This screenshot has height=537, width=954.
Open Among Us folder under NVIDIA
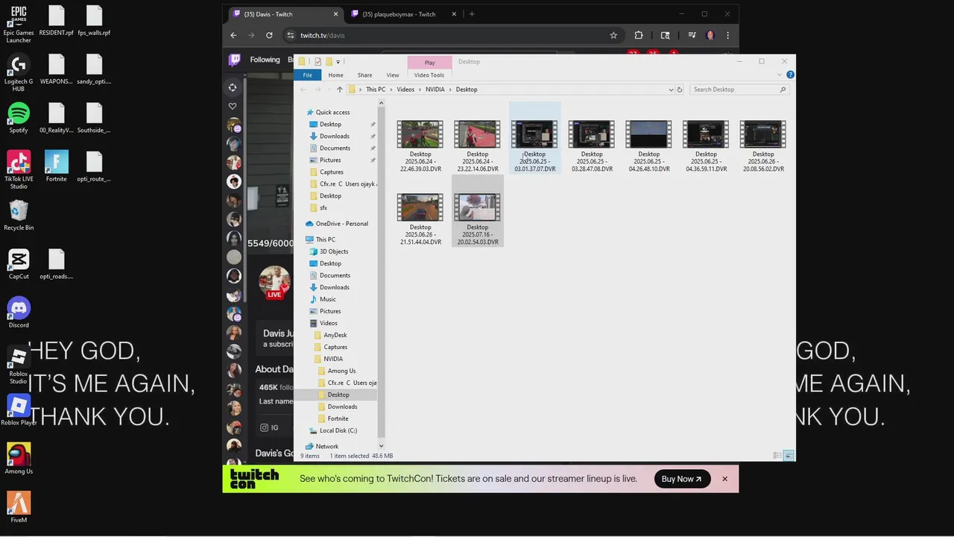tap(341, 371)
